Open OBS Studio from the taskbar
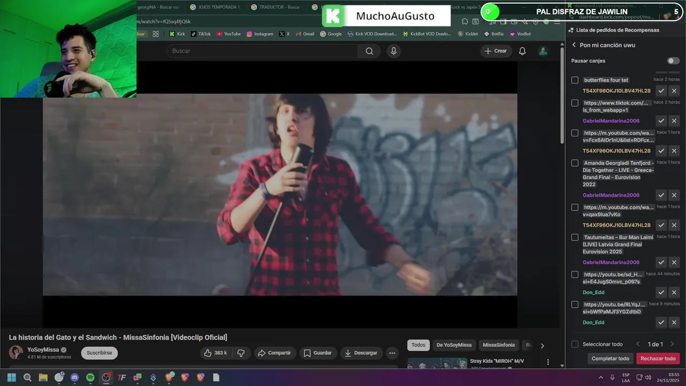The image size is (686, 386). point(106,377)
